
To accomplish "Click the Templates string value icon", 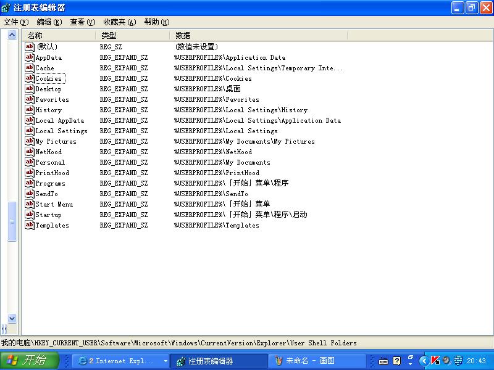I will (30, 225).
